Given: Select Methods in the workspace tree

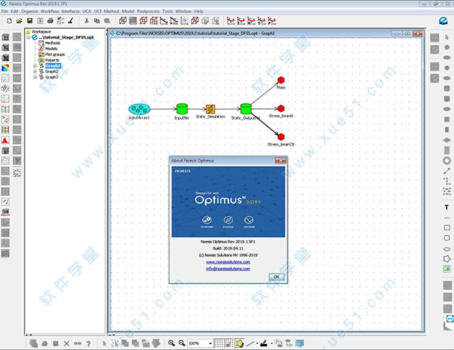Looking at the screenshot, I should [x=54, y=44].
